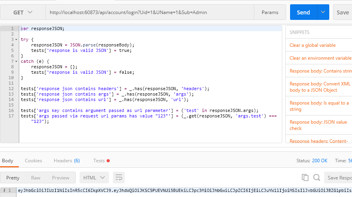Click the SNIPPETS panel heading
This screenshot has height=197, width=352.
pos(299,32)
